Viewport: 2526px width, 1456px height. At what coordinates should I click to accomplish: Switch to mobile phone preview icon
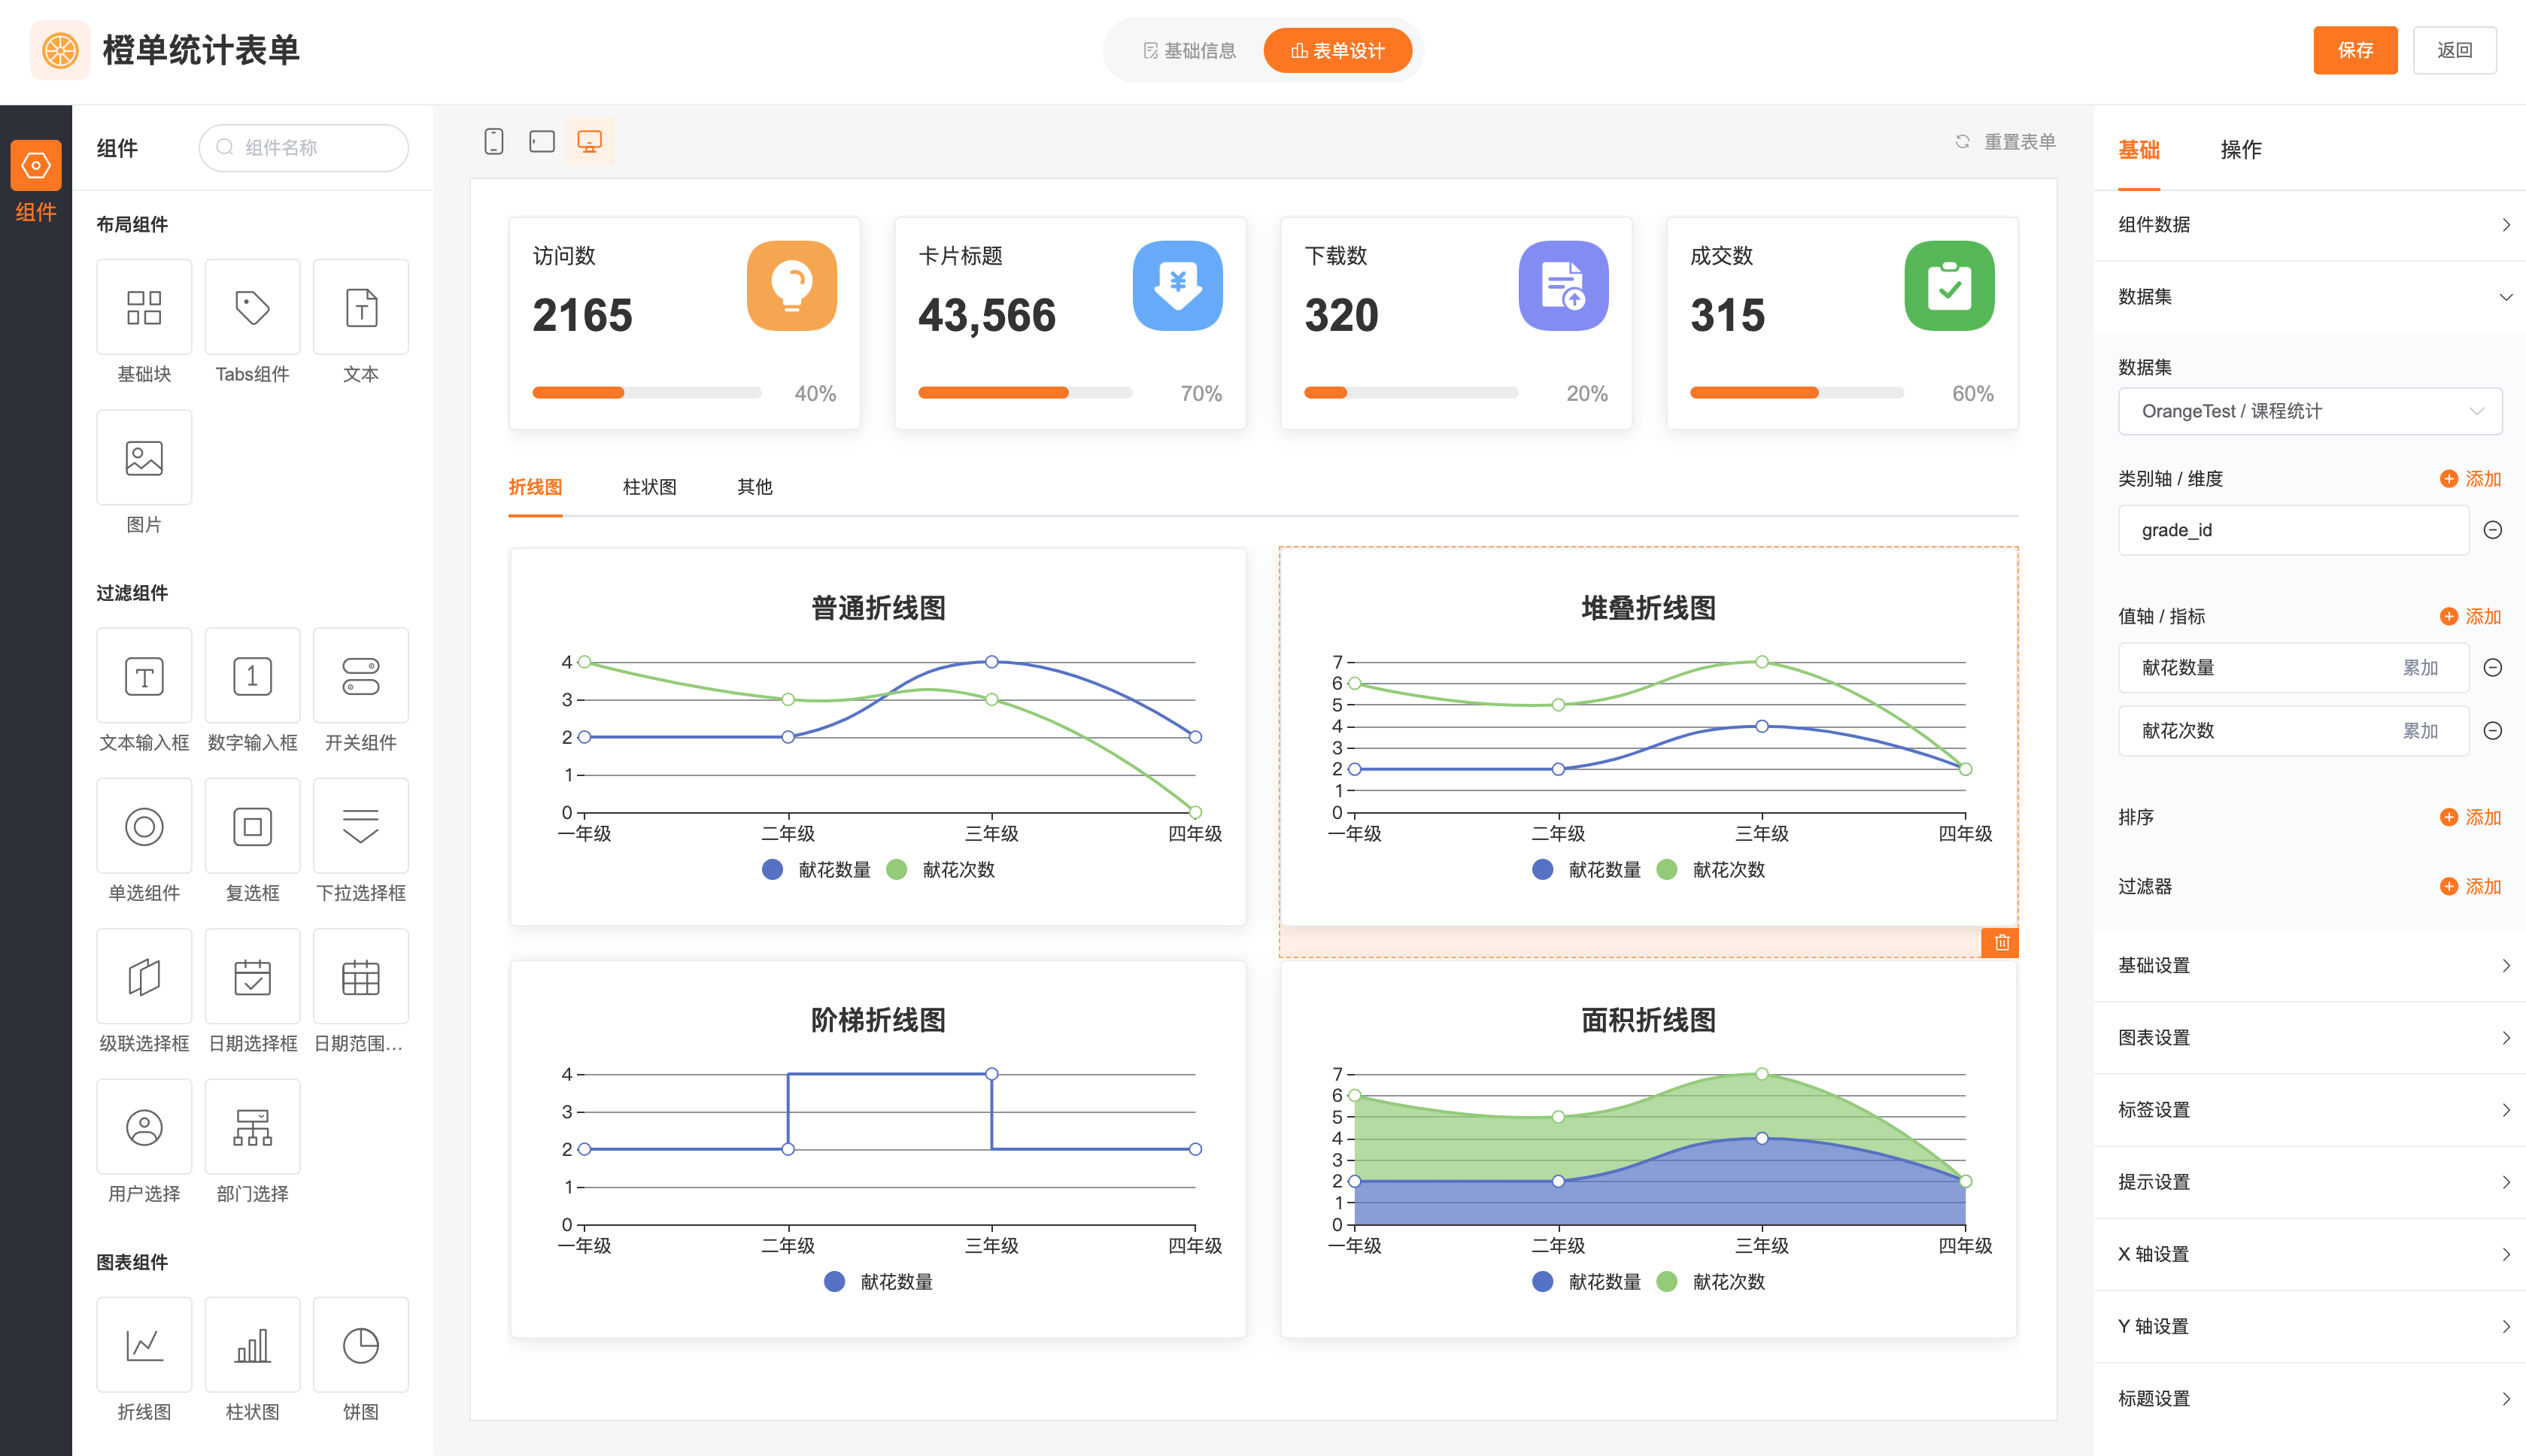click(493, 141)
